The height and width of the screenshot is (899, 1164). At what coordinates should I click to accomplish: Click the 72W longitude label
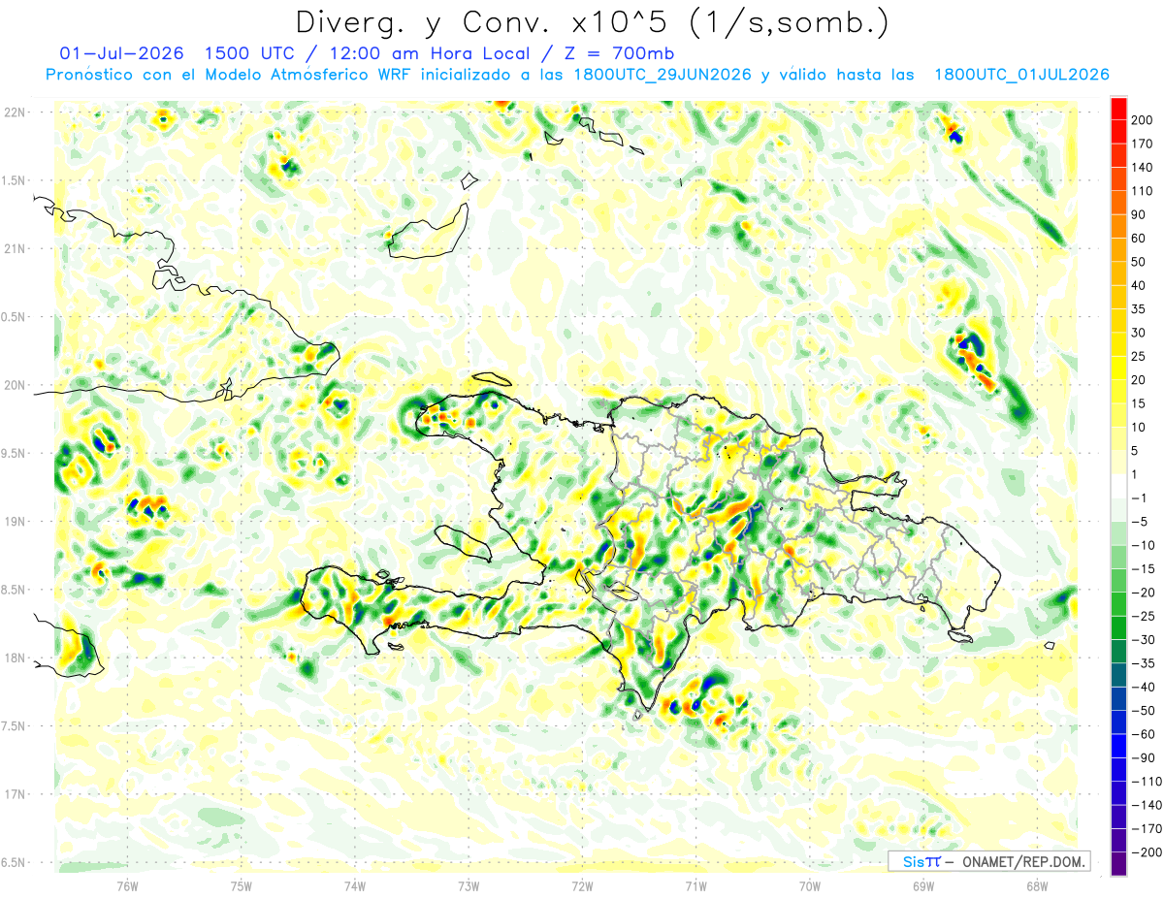coord(582,885)
